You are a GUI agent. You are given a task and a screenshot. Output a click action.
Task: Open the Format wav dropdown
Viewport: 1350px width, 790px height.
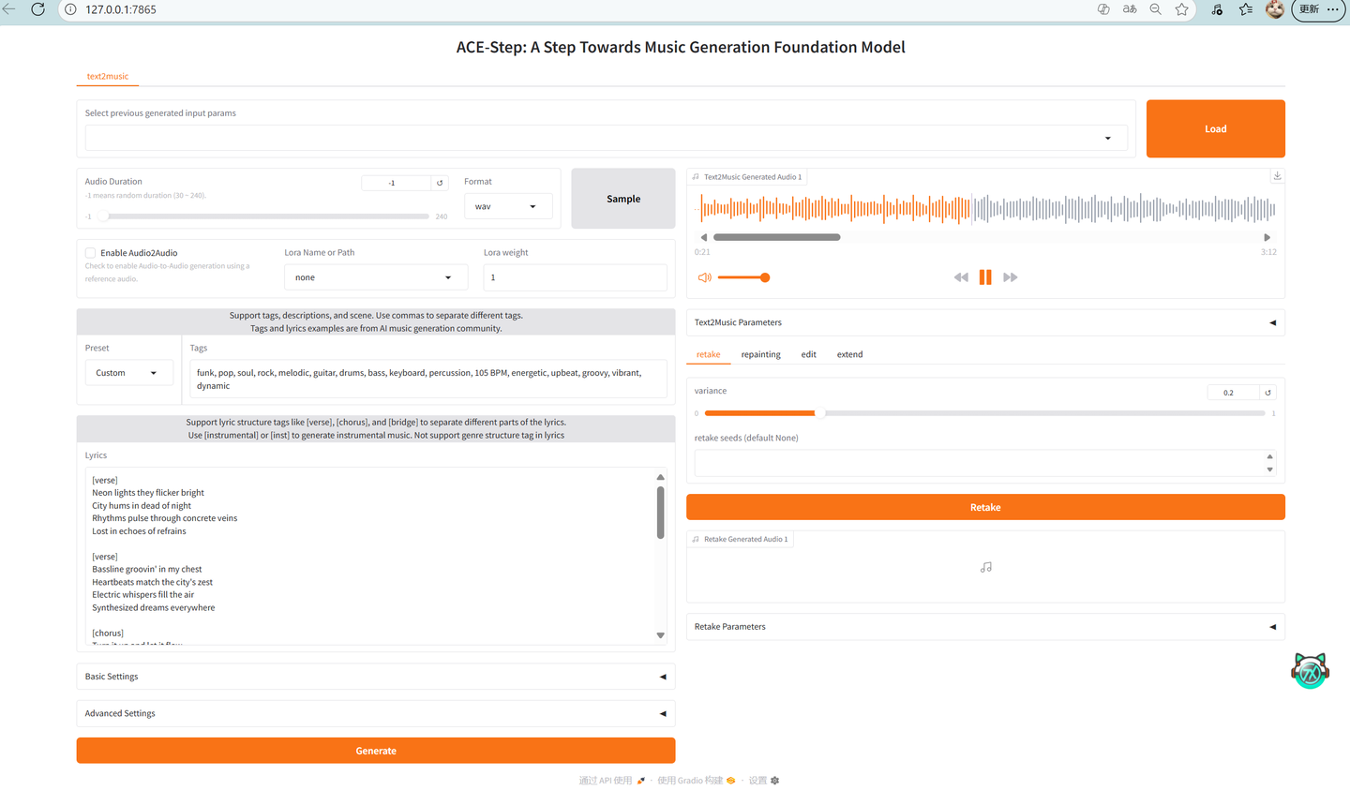(508, 206)
